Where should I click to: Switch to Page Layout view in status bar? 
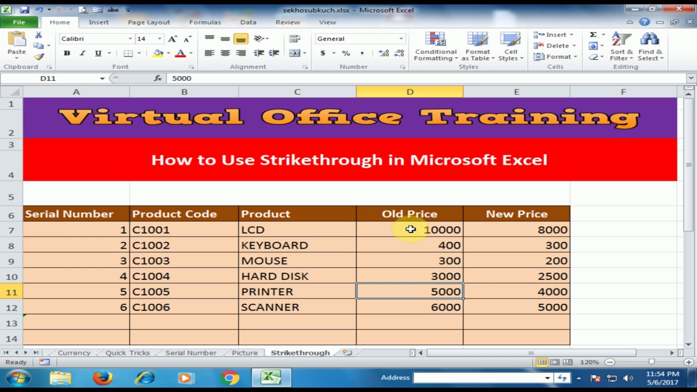(554, 362)
